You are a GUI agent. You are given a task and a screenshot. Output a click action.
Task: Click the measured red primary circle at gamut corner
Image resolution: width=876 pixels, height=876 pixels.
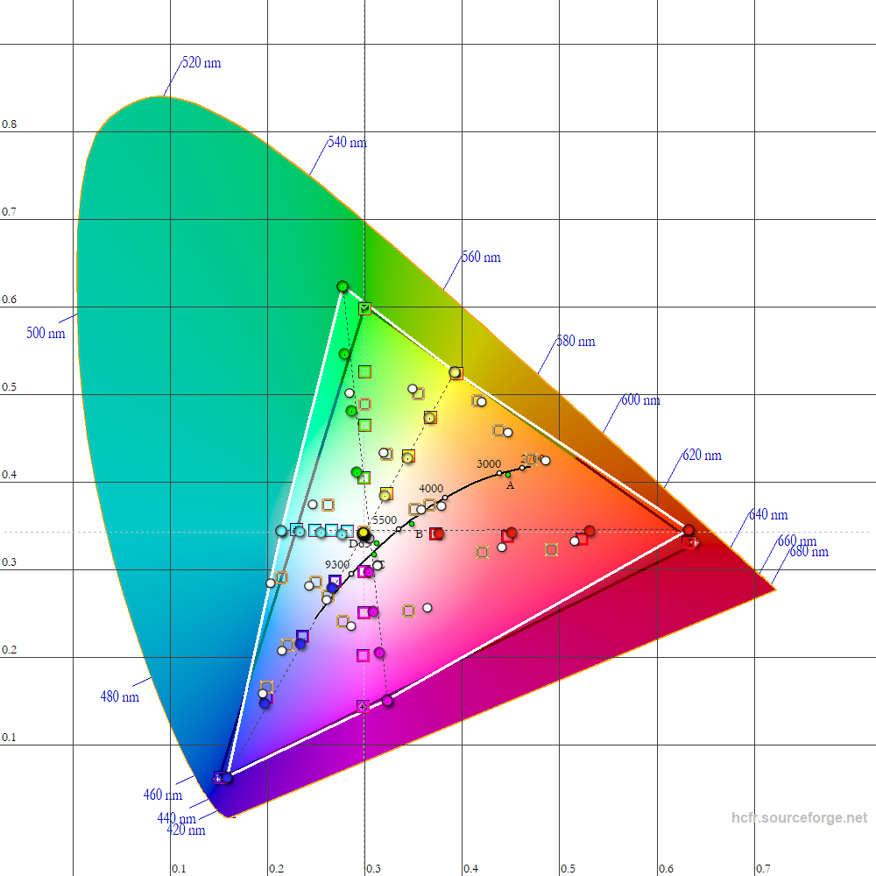click(689, 530)
